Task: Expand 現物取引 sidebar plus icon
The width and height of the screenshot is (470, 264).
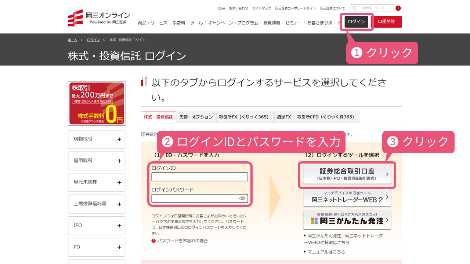Action: click(119, 139)
